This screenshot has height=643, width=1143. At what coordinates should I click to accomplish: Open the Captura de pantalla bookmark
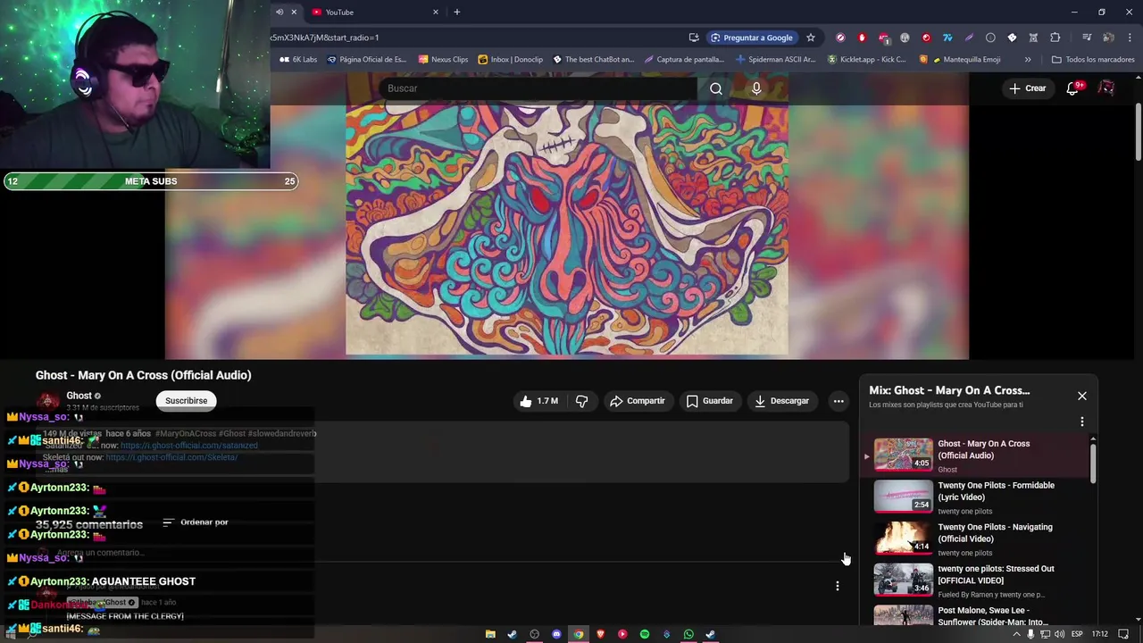coord(684,60)
